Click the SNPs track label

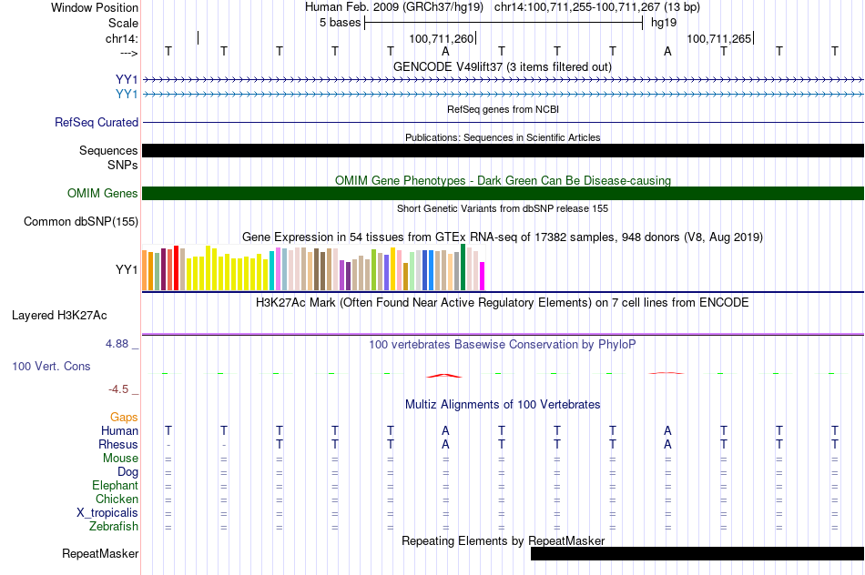pyautogui.click(x=123, y=165)
